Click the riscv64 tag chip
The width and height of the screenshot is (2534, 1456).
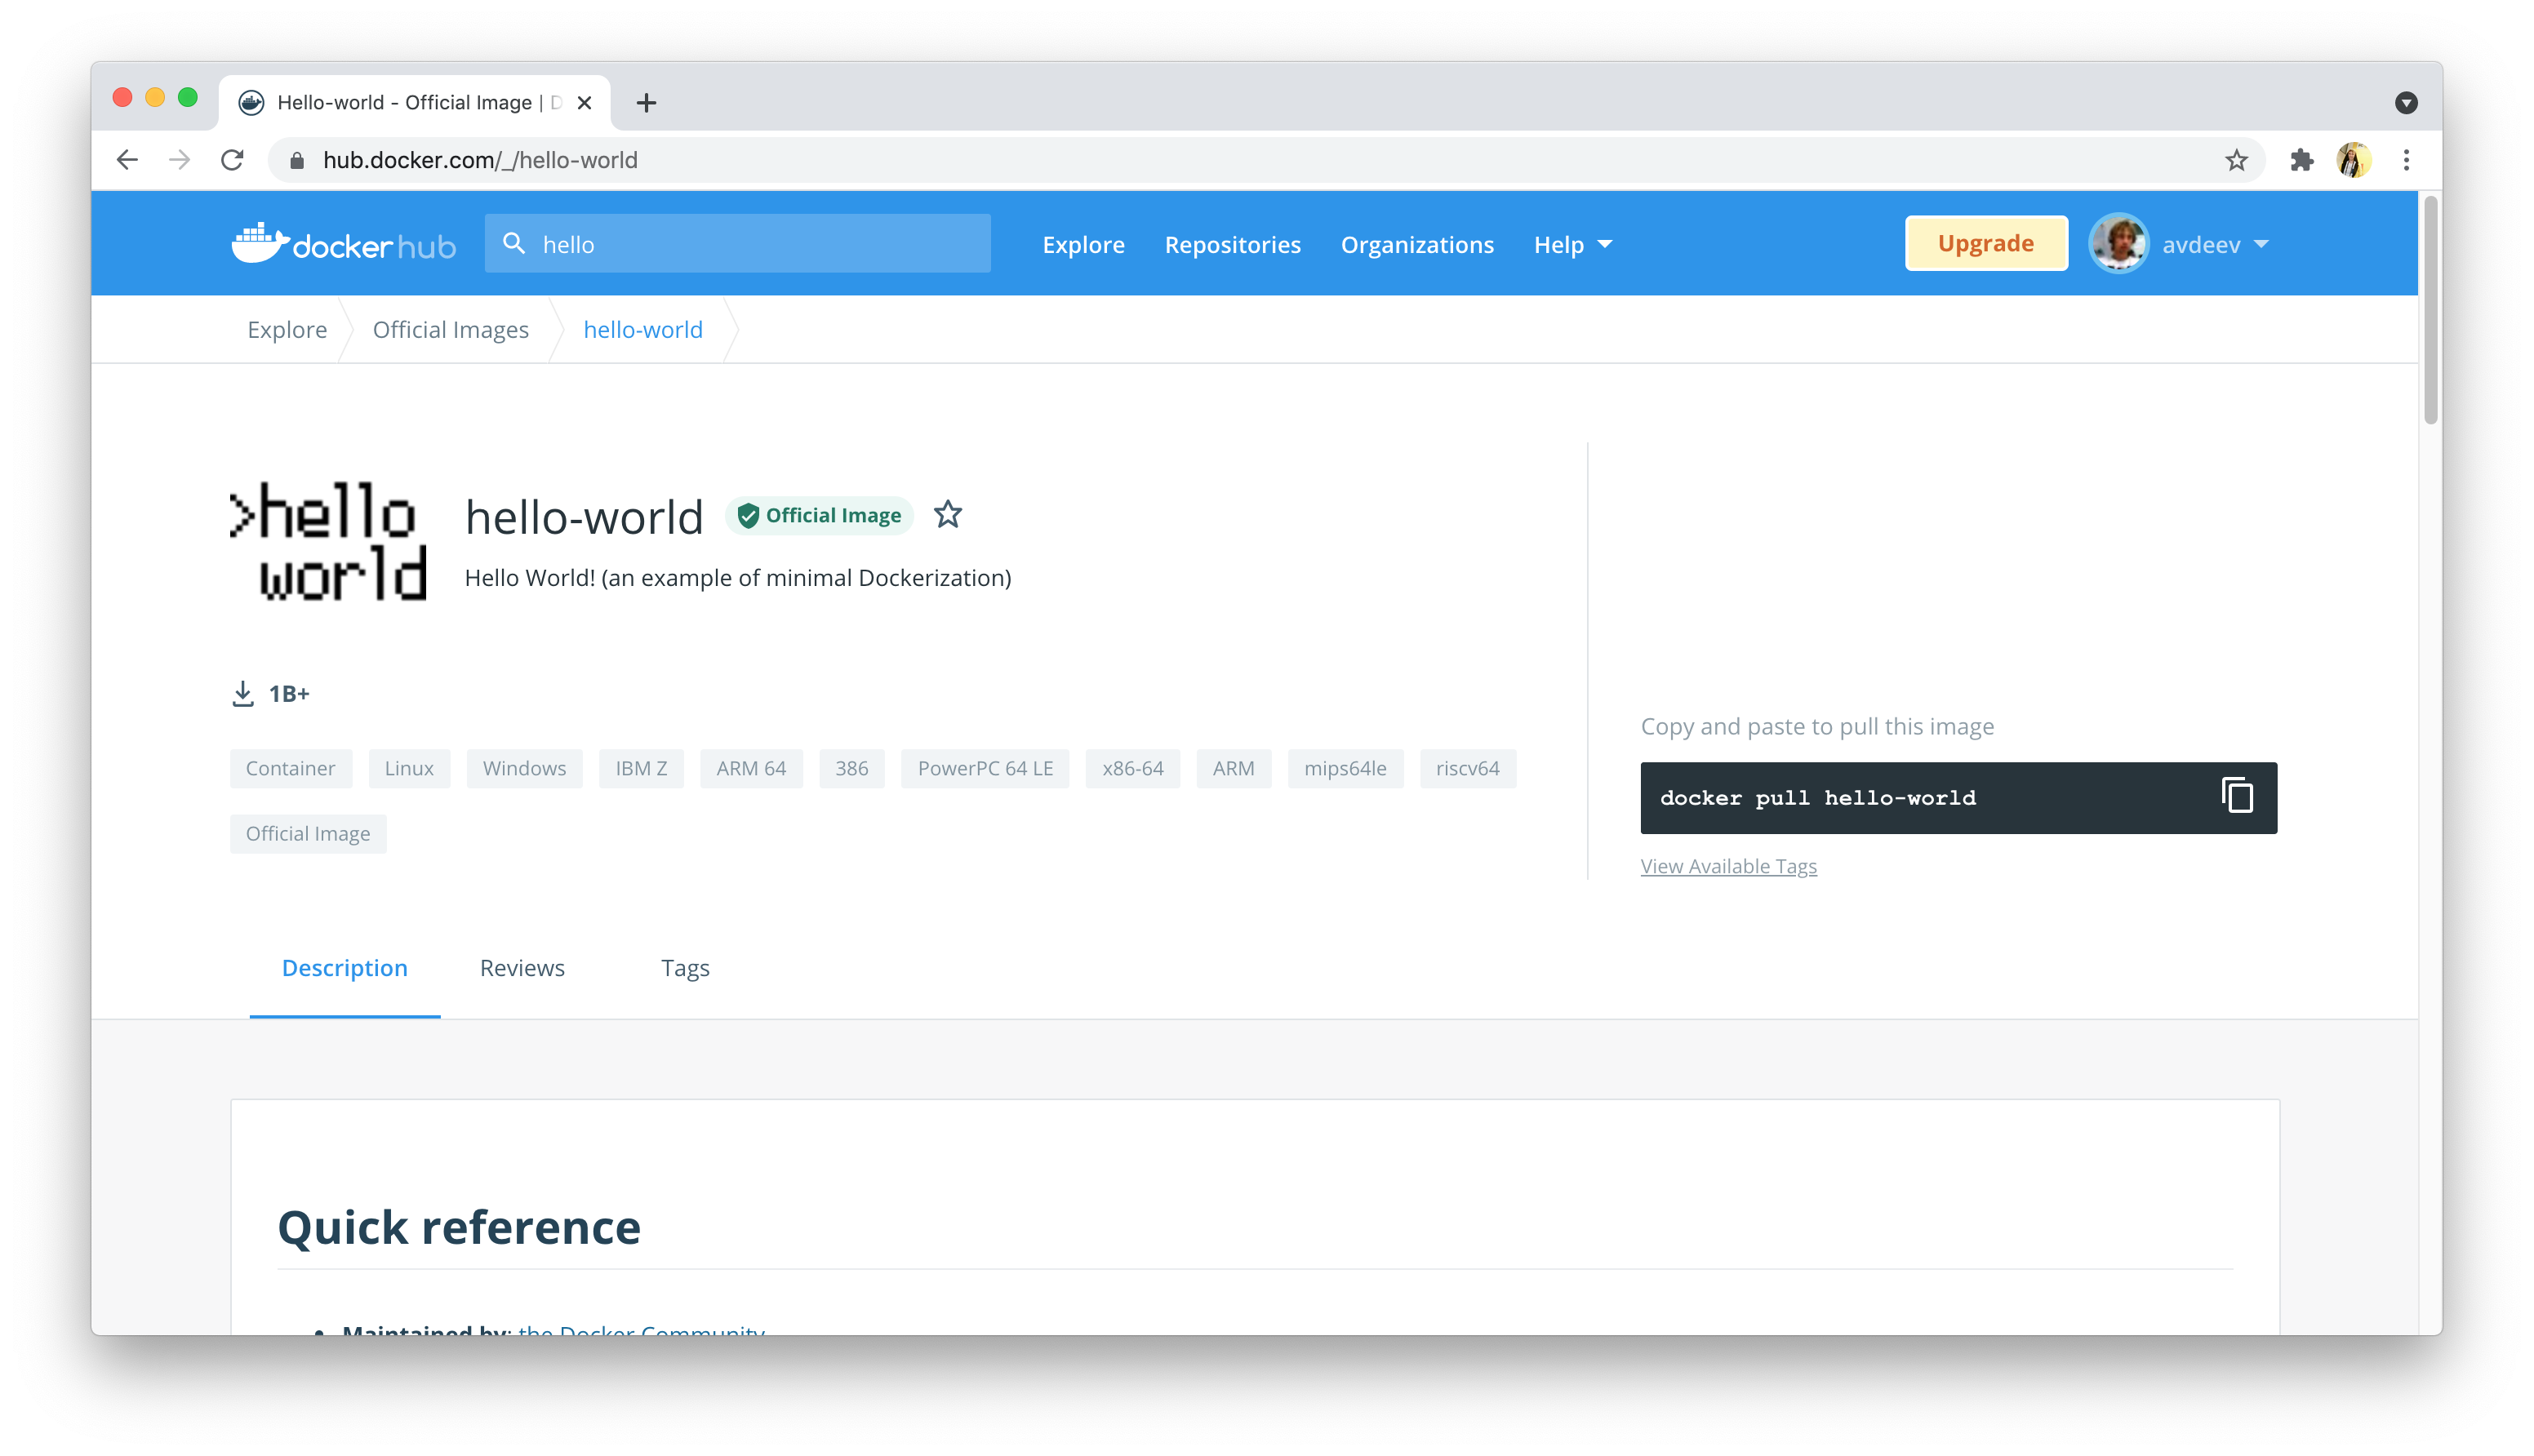[x=1467, y=768]
